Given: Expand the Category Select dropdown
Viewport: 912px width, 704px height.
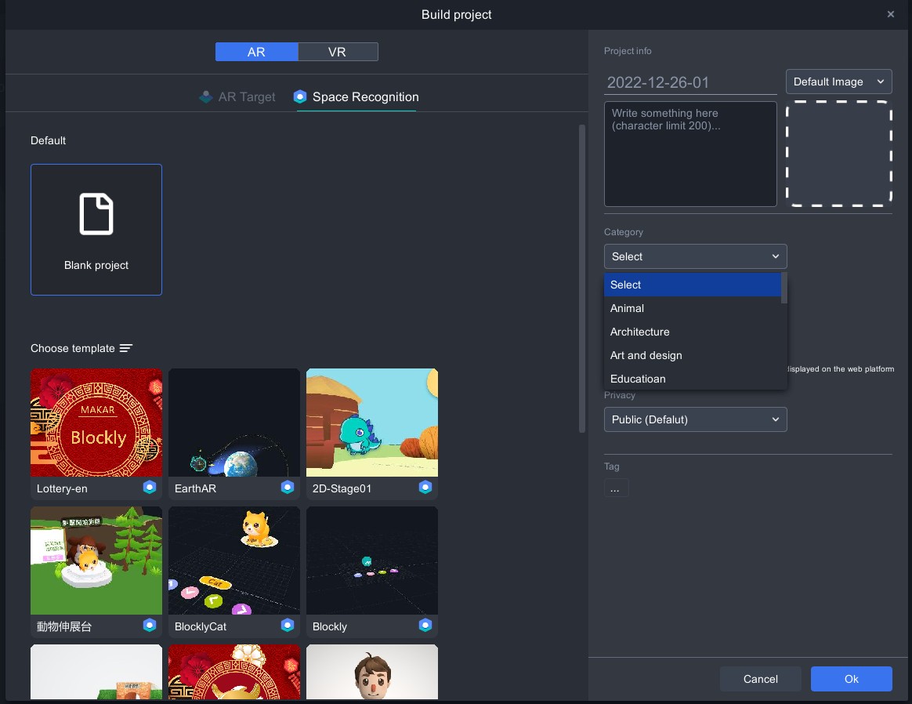Looking at the screenshot, I should tap(695, 256).
